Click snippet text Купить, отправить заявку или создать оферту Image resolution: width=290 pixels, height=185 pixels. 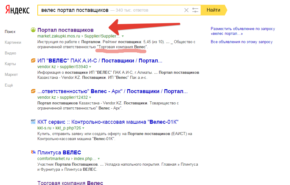(115, 136)
